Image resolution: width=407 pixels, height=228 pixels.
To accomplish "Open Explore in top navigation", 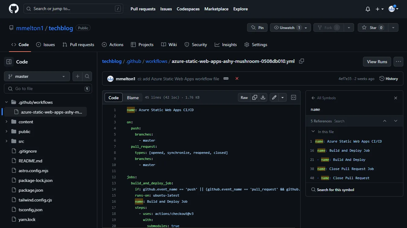I will point(241,9).
